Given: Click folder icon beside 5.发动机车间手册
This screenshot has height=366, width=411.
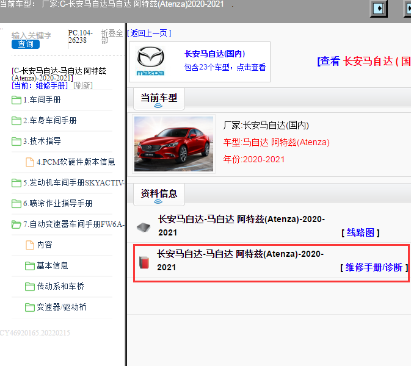Looking at the screenshot, I should click(x=16, y=183).
